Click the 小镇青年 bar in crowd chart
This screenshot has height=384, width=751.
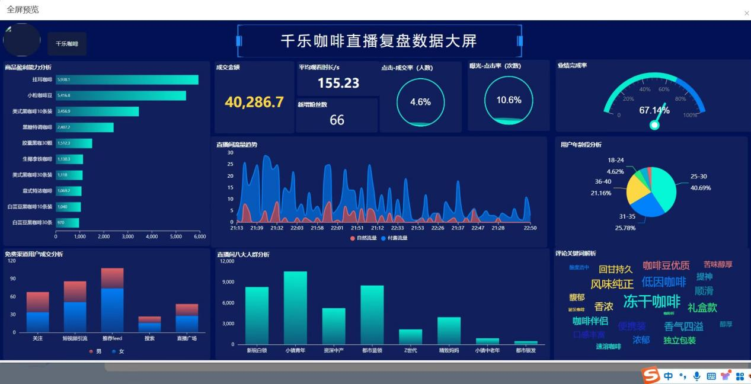coord(295,307)
